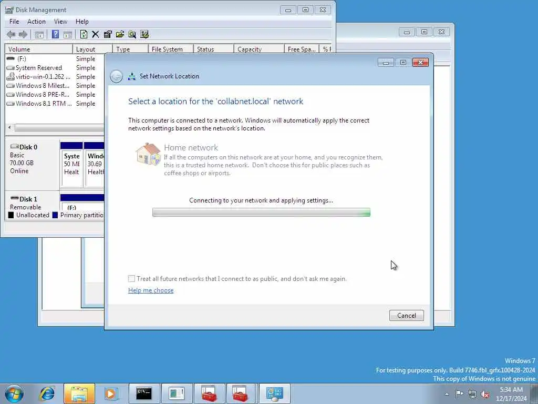This screenshot has width=538, height=404.
Task: Click the last icon in Disk Management toolbar
Action: [x=144, y=34]
